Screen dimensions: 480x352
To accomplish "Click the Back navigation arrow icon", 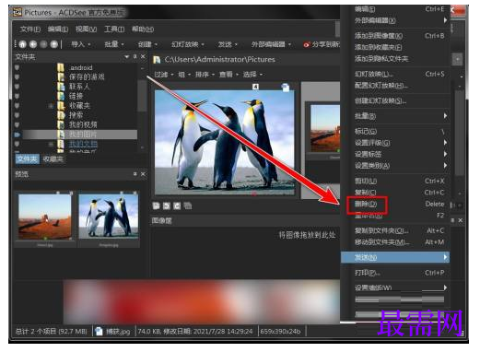I will pos(33,44).
